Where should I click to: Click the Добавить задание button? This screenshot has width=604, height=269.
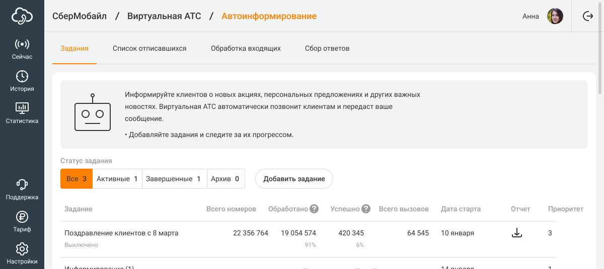pos(294,179)
